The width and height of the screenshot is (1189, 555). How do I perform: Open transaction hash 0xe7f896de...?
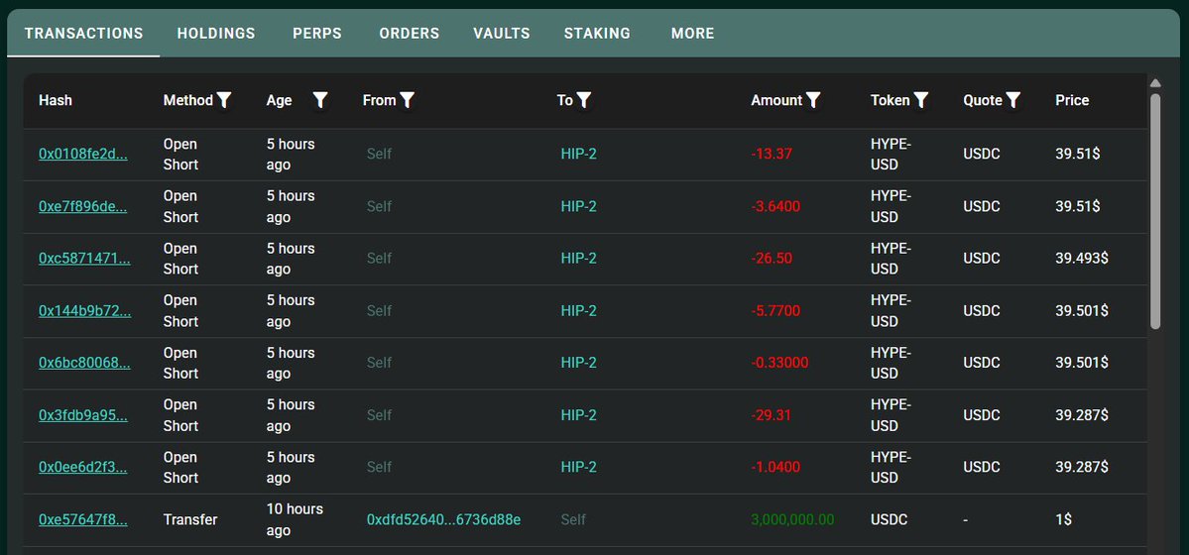pos(82,206)
